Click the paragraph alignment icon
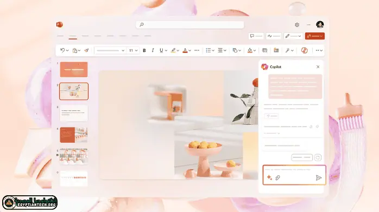The image size is (379, 212). coord(220,50)
